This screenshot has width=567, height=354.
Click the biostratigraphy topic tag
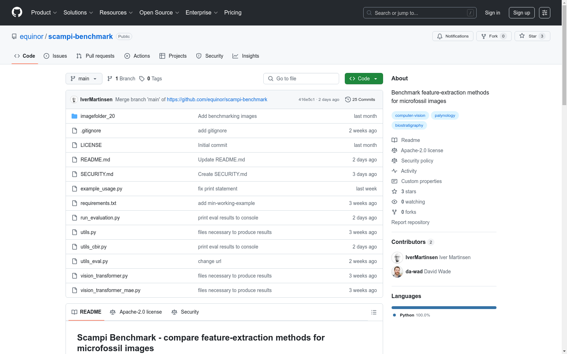point(409,125)
